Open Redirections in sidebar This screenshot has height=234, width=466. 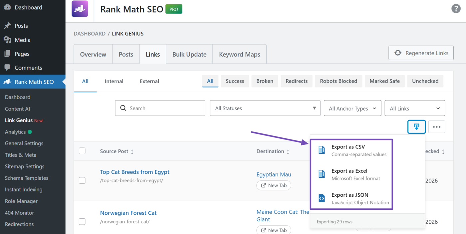pyautogui.click(x=19, y=224)
